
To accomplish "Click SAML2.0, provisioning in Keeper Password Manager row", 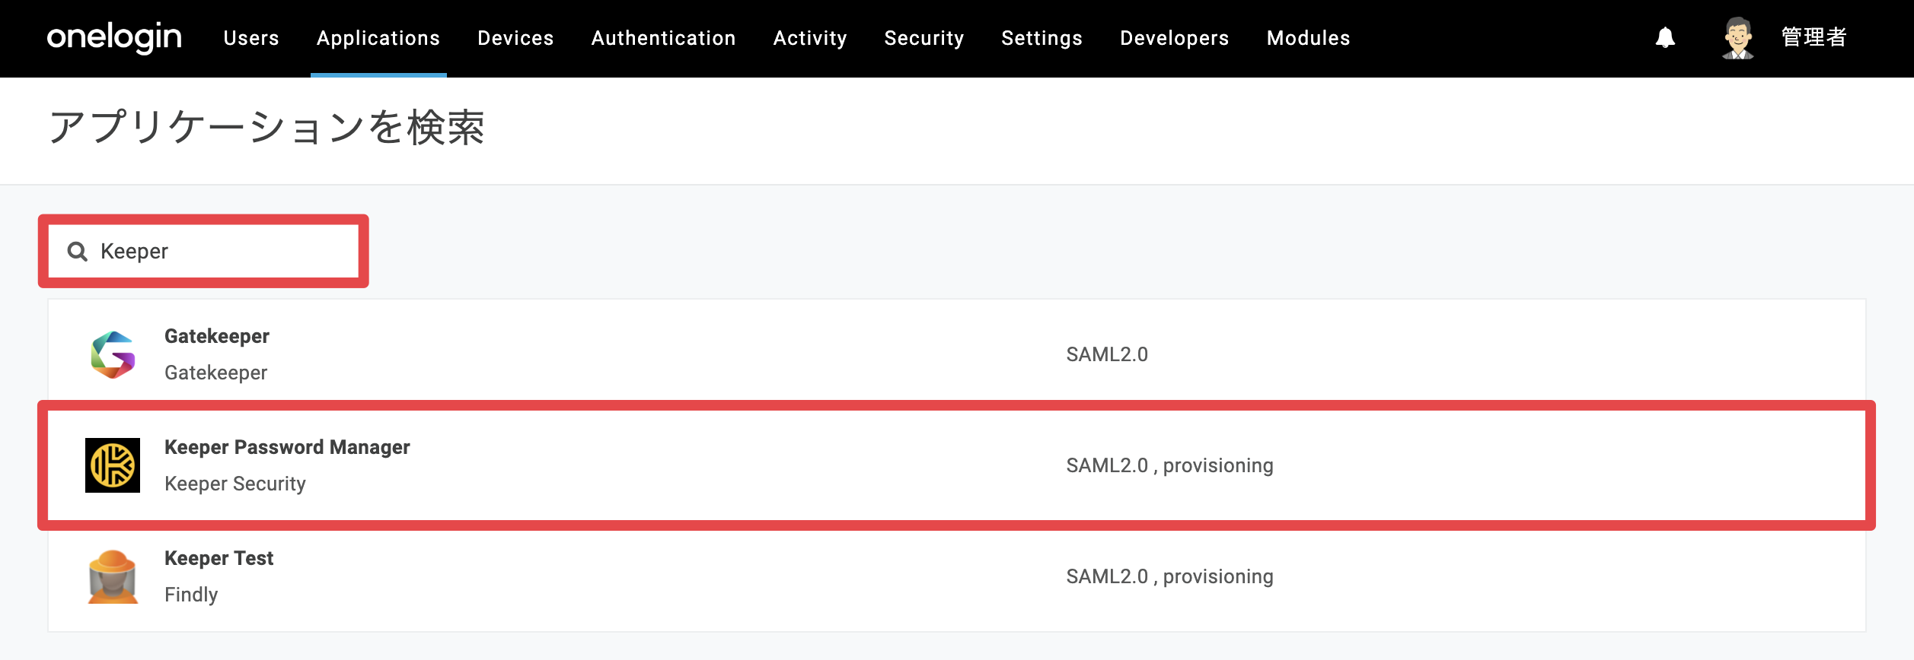I will point(1169,465).
